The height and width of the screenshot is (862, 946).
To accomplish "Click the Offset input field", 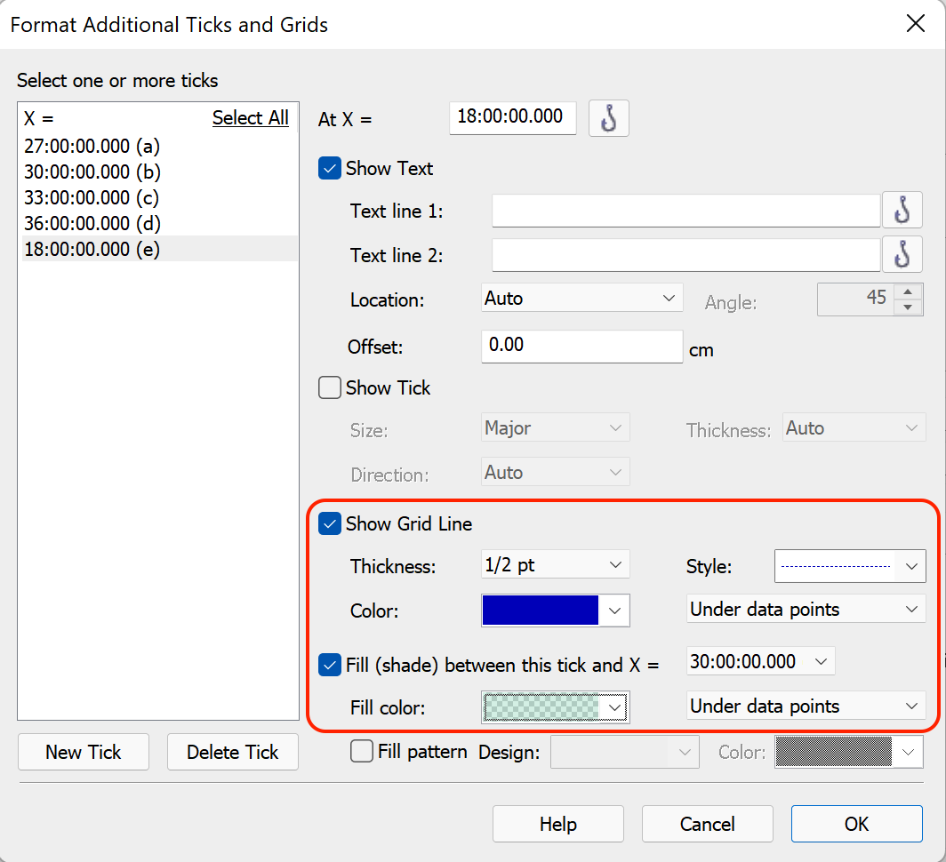I will pos(581,345).
